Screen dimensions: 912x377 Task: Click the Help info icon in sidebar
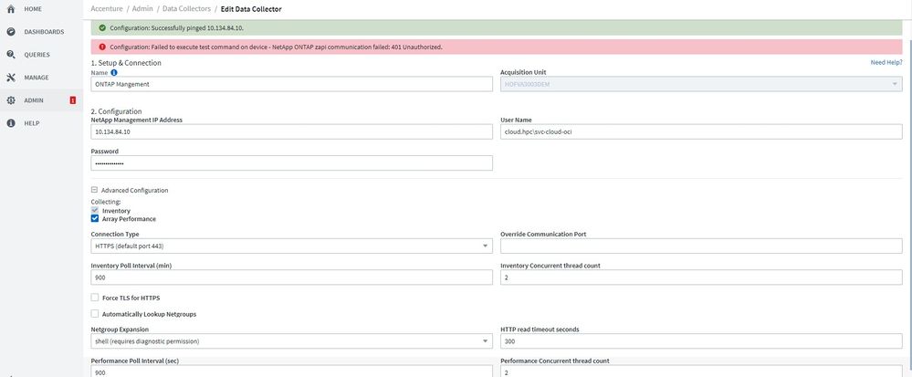(x=10, y=123)
